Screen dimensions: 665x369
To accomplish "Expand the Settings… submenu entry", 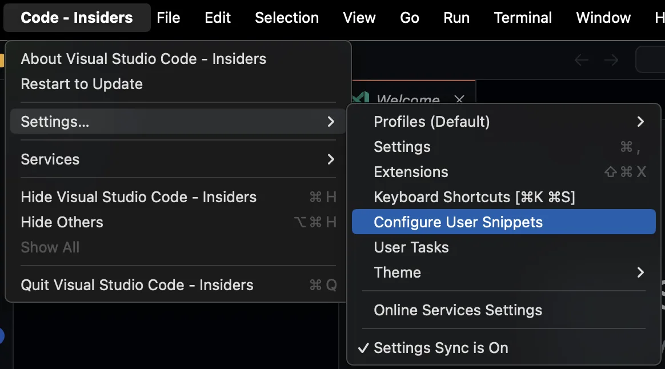I will click(178, 122).
